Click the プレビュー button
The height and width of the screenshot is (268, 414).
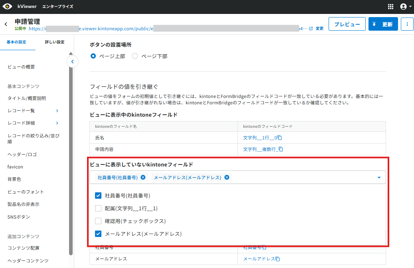347,24
